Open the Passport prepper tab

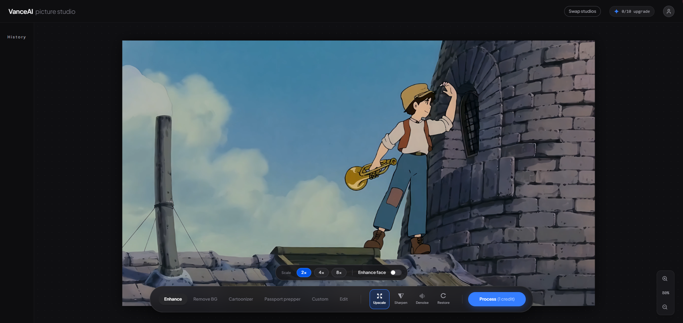click(282, 299)
